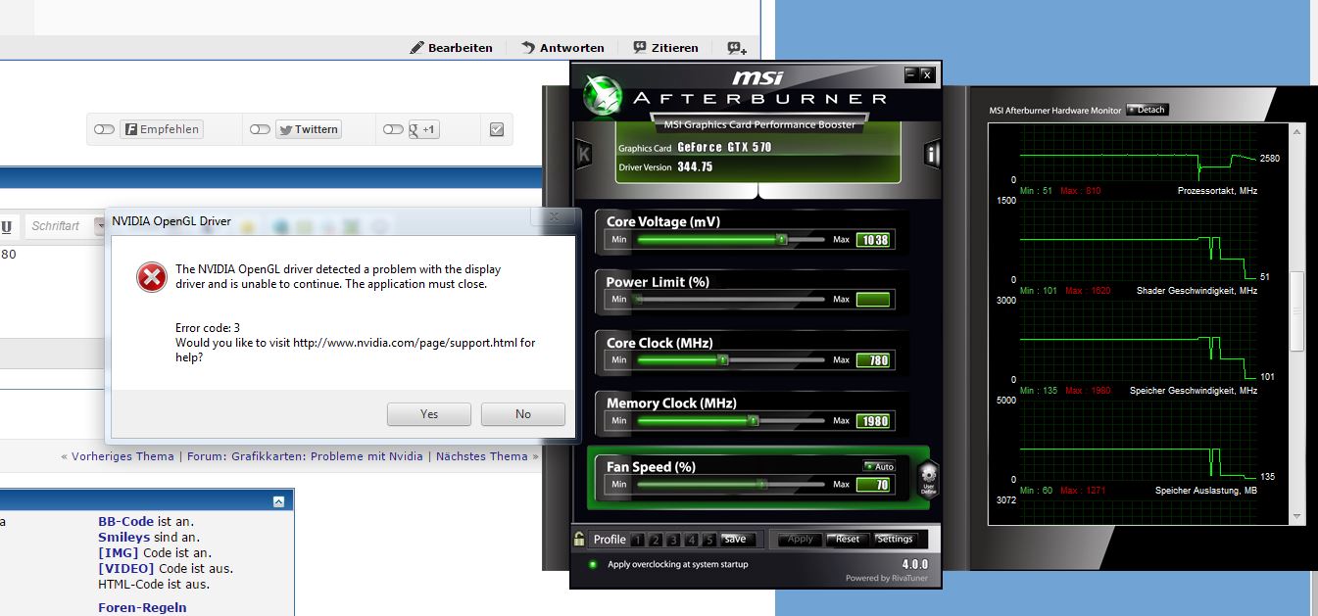Click the Core Clock slider handle
Viewport: 1318px width, 616px height.
723,360
